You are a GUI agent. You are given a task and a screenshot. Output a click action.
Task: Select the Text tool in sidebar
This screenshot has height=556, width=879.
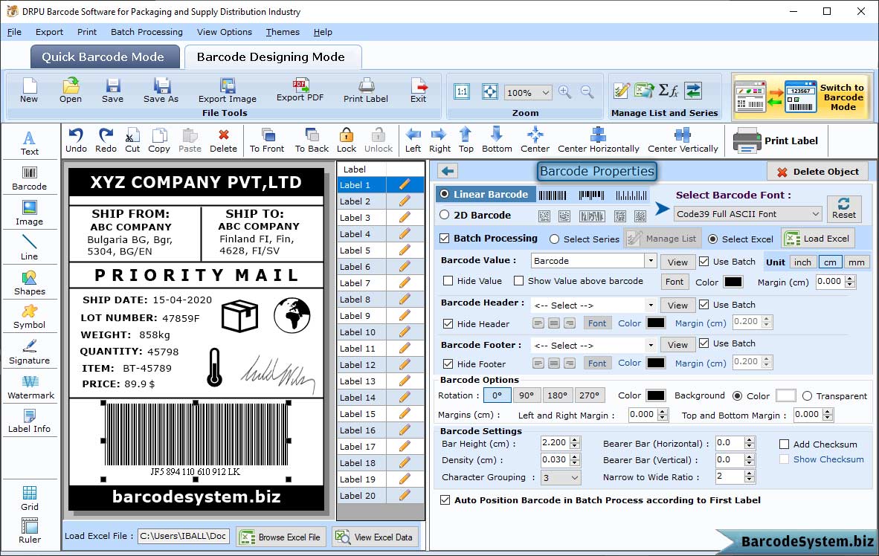pos(29,143)
